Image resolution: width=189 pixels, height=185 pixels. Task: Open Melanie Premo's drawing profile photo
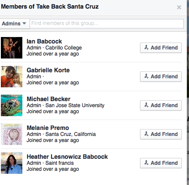12,134
